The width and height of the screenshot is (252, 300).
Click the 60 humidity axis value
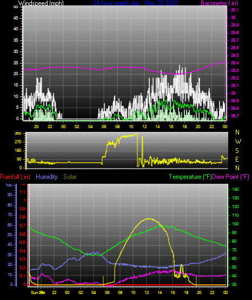10,225
